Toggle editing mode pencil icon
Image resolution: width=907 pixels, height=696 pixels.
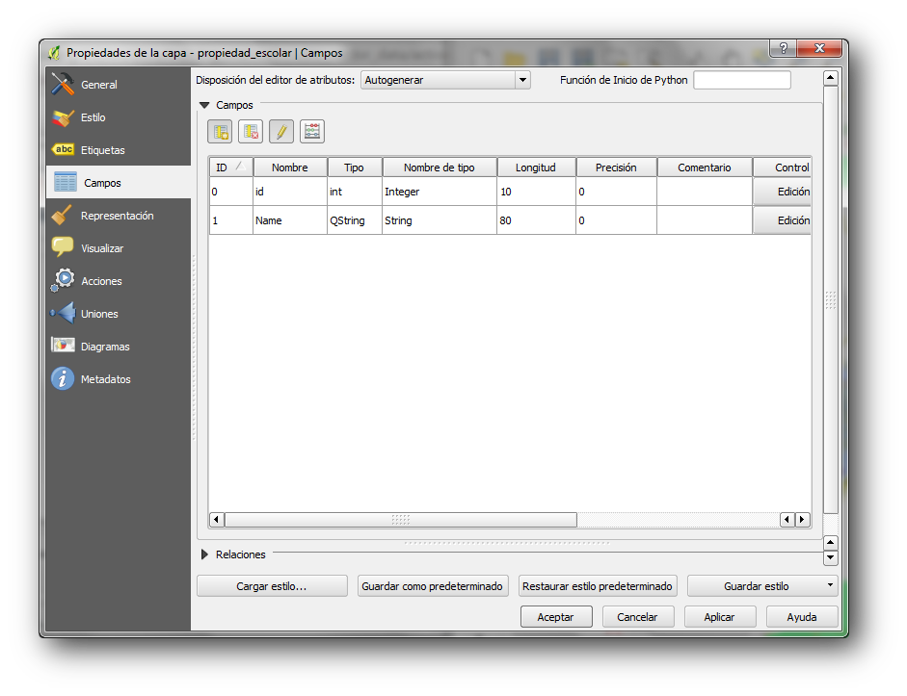click(x=281, y=132)
